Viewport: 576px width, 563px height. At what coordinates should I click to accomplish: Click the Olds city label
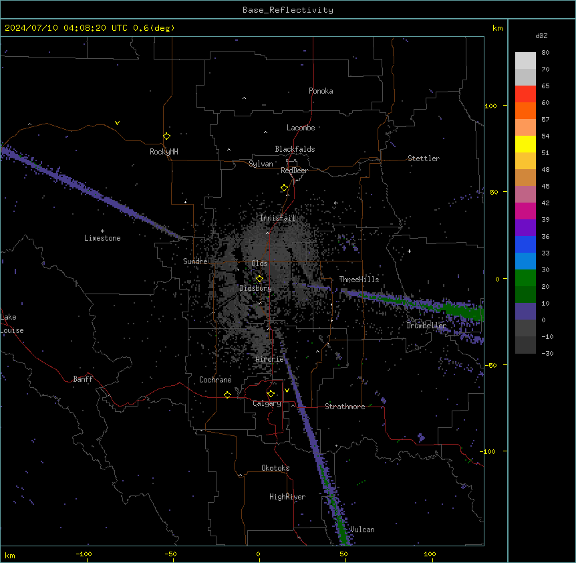259,263
